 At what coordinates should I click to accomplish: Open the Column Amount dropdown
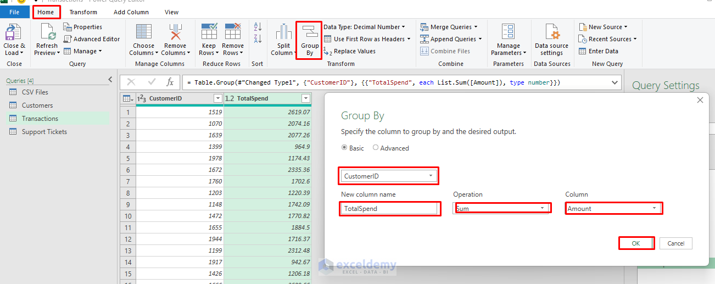tap(613, 208)
